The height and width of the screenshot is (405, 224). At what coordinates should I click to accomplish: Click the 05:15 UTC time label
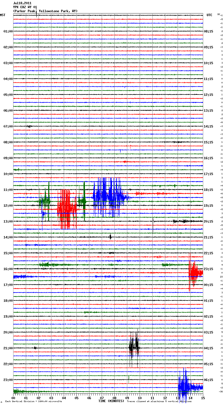208,364
